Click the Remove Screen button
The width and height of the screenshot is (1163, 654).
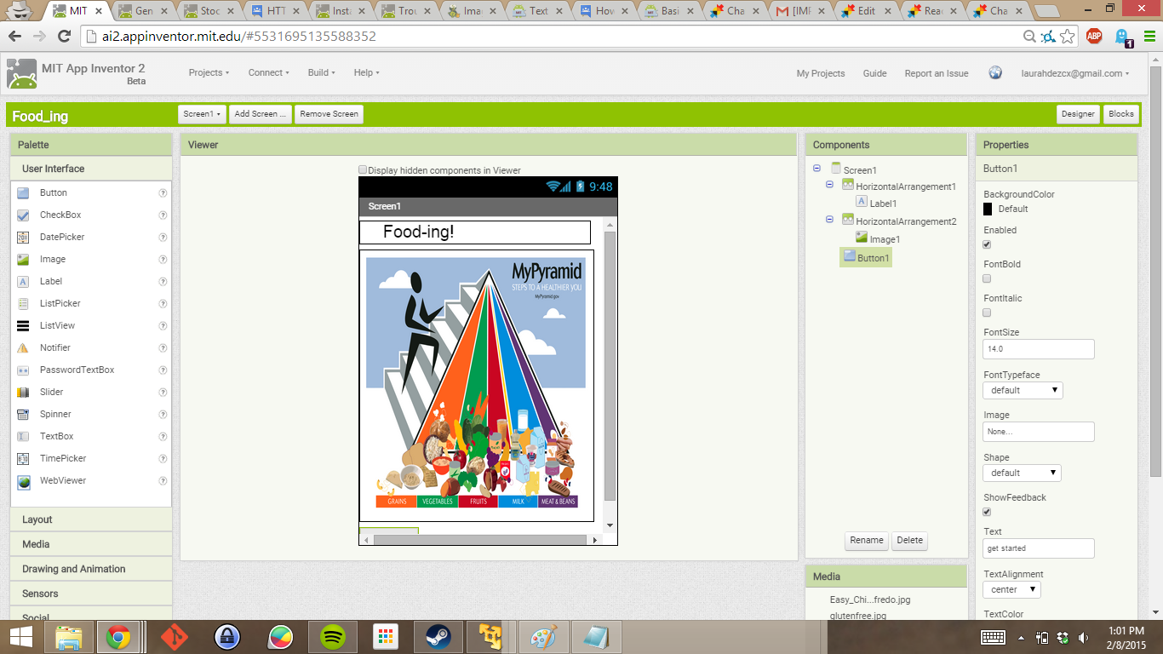329,114
